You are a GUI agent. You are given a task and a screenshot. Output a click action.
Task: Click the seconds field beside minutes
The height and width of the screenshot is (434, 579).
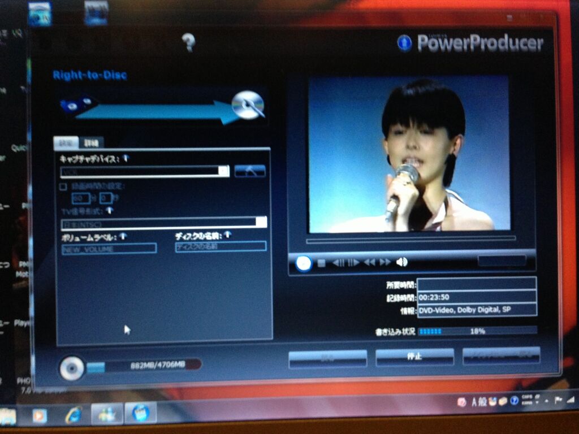click(106, 198)
